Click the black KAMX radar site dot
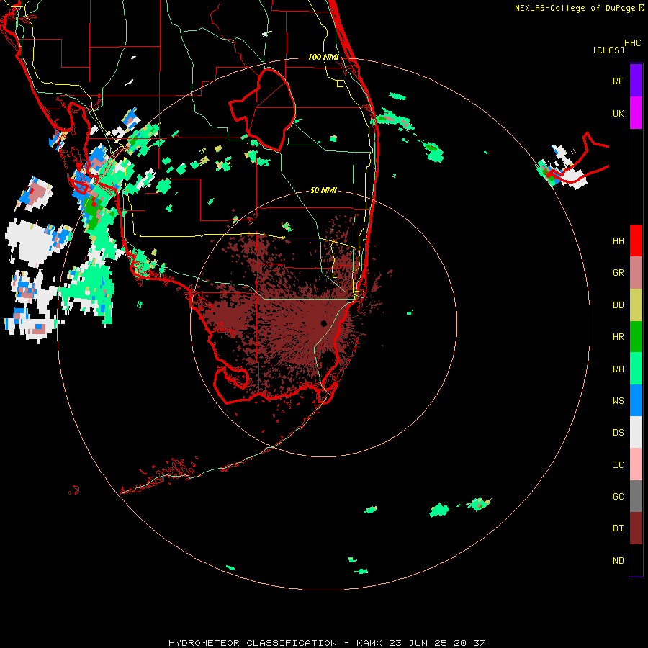Image resolution: width=648 pixels, height=648 pixels. pos(323,323)
